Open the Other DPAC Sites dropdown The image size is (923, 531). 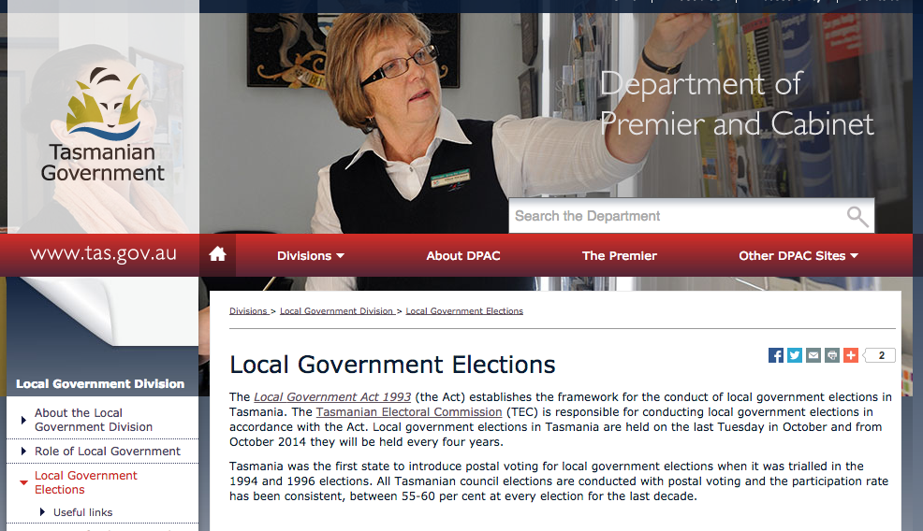798,256
